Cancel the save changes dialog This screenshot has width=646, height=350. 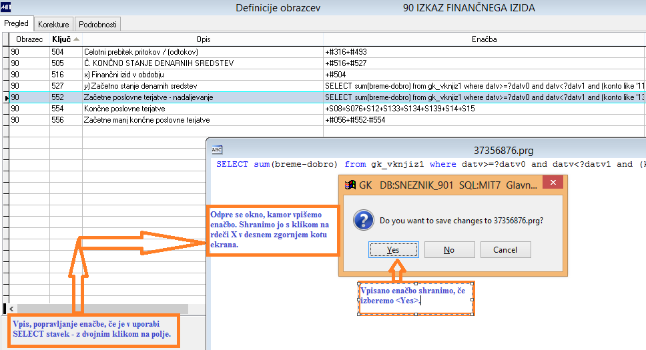click(x=505, y=249)
